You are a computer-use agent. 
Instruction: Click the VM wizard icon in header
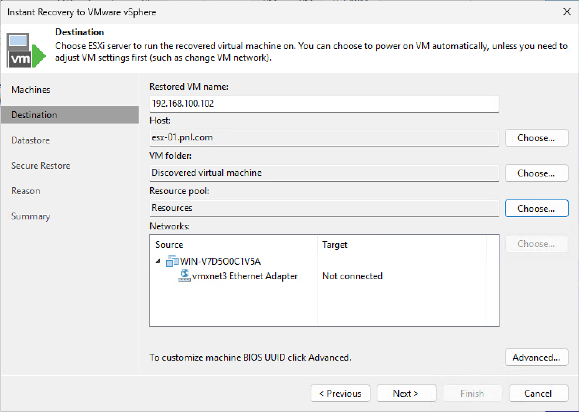[x=26, y=50]
